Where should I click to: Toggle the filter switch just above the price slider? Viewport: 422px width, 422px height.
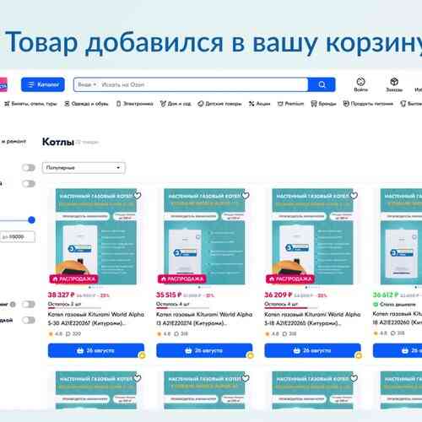29,184
